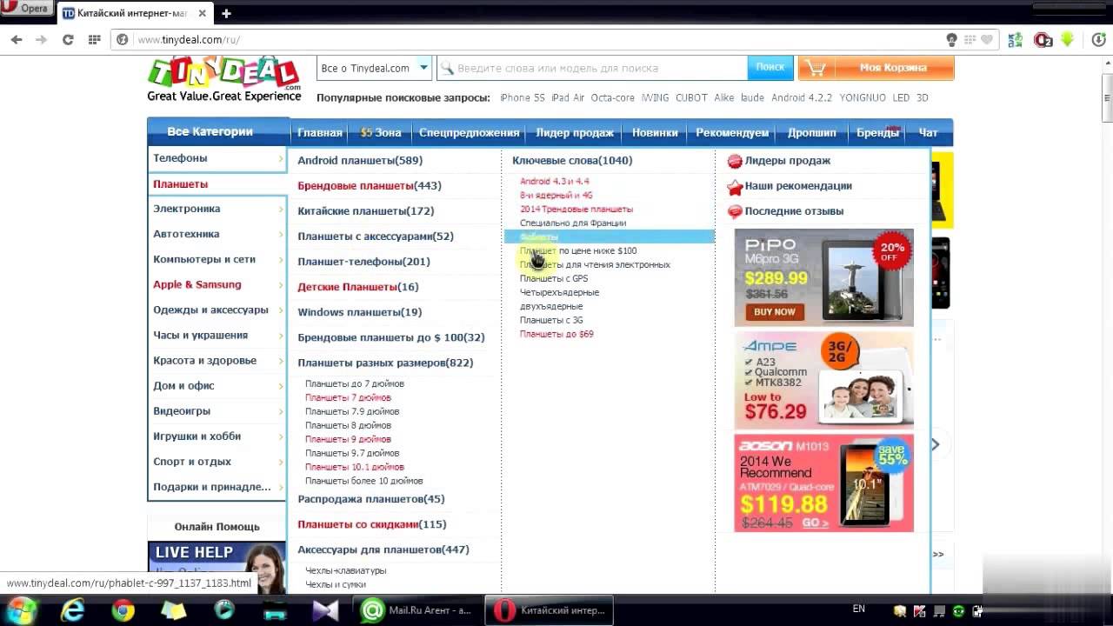Close the TinyDeal browser tab

pyautogui.click(x=203, y=13)
